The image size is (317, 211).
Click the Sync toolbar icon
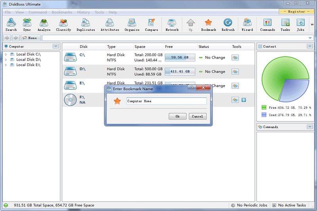tap(27, 25)
